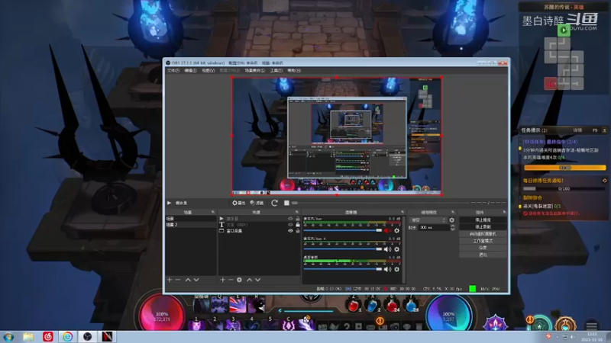Screen dimensions: 611x343
Task: Open OBS 设置 settings button
Action: 483,248
